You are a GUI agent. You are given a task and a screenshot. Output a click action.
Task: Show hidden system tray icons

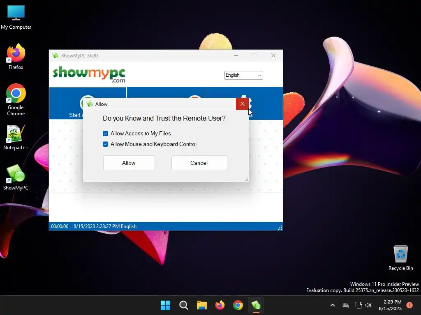point(332,305)
